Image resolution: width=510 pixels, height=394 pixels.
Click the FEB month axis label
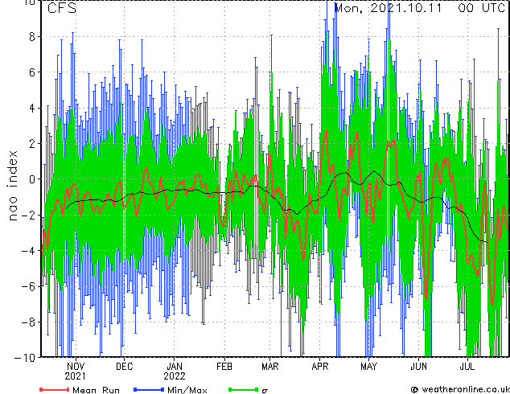(x=224, y=367)
